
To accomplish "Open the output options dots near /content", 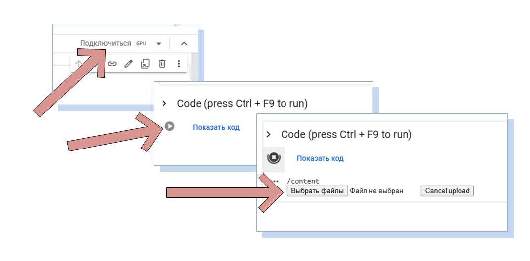I will point(275,181).
